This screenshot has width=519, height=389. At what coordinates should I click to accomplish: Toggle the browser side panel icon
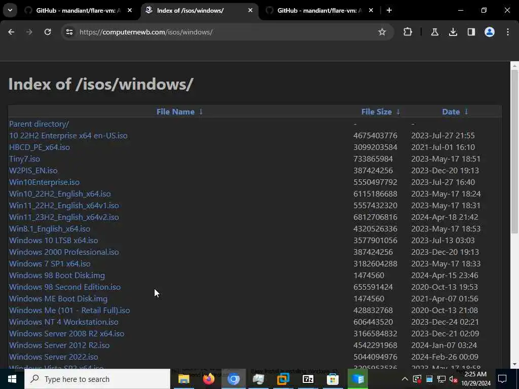pyautogui.click(x=471, y=32)
